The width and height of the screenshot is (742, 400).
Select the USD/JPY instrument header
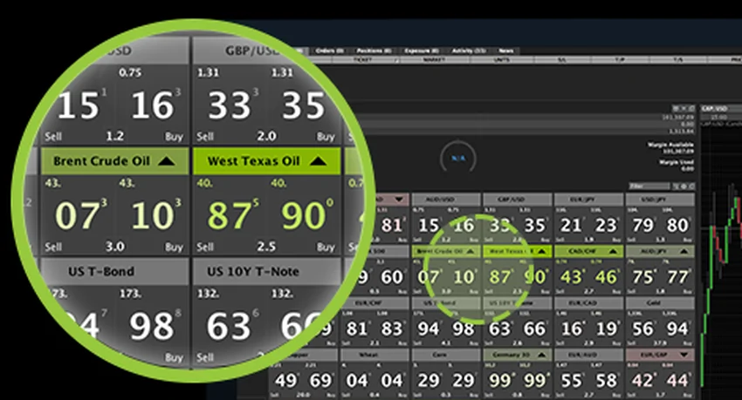(660, 199)
